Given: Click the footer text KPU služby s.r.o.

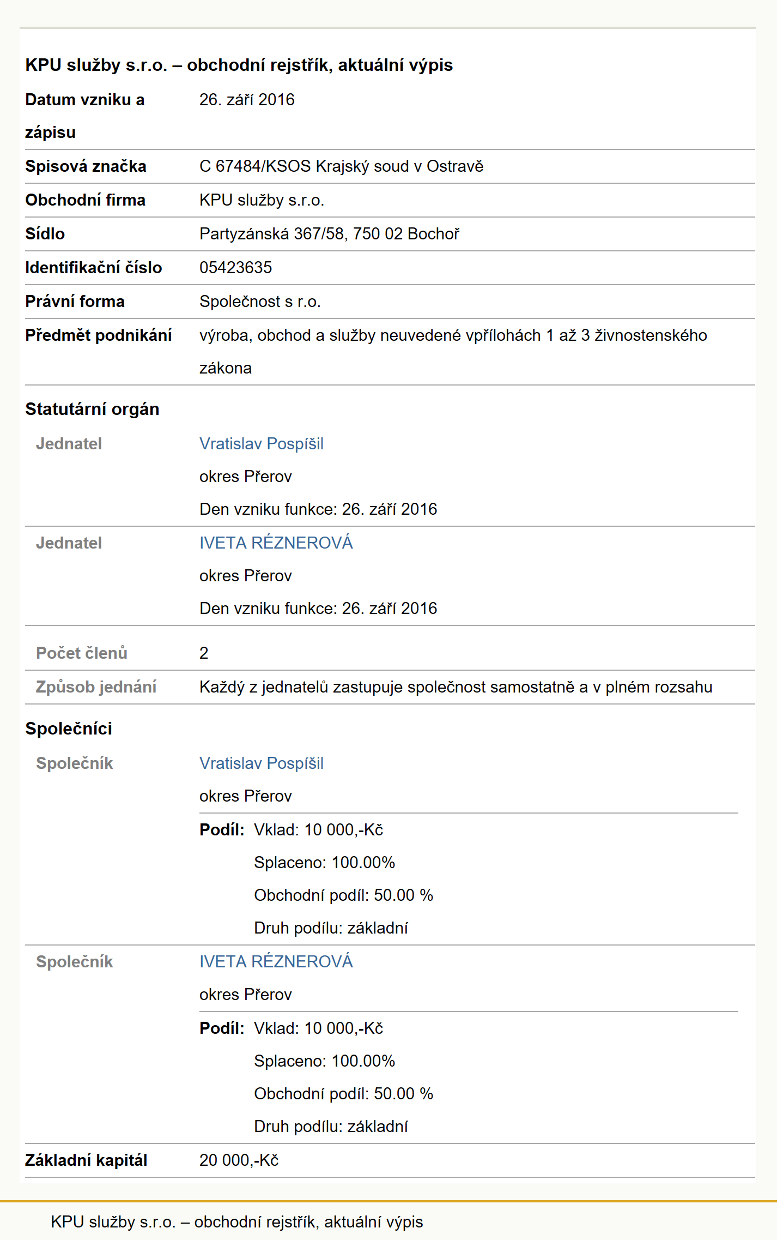Looking at the screenshot, I should point(237,1222).
